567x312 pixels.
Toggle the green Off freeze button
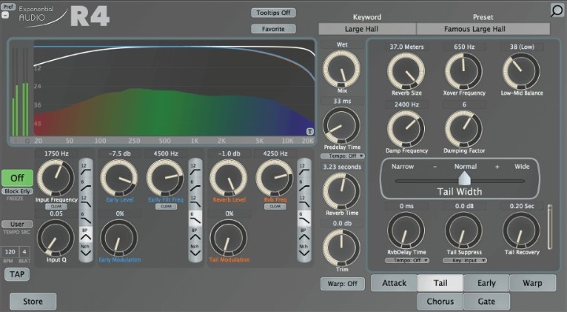pos(16,179)
